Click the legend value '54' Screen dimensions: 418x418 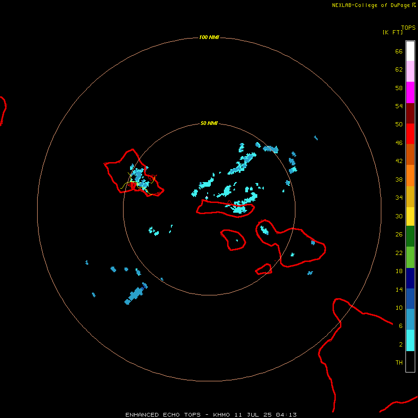(399, 106)
